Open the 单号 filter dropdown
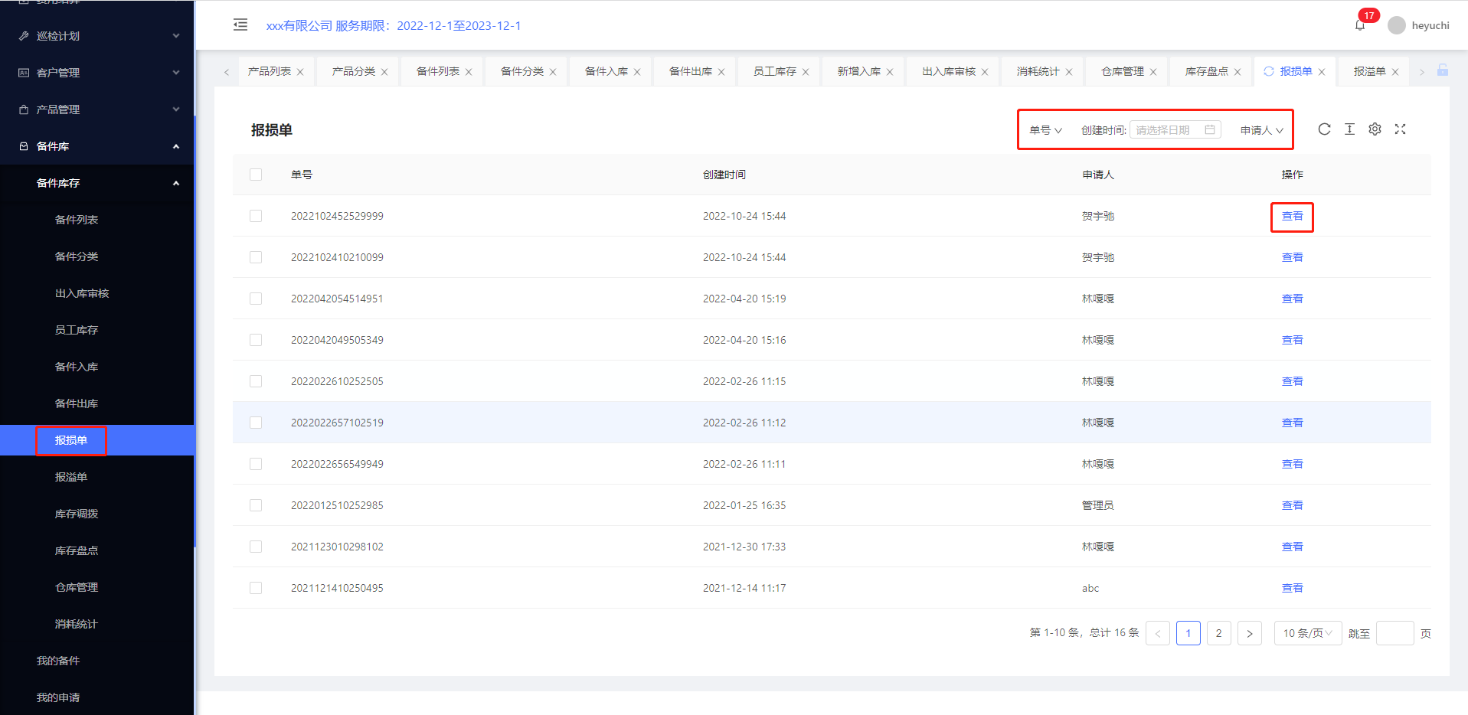The image size is (1468, 715). coord(1045,130)
